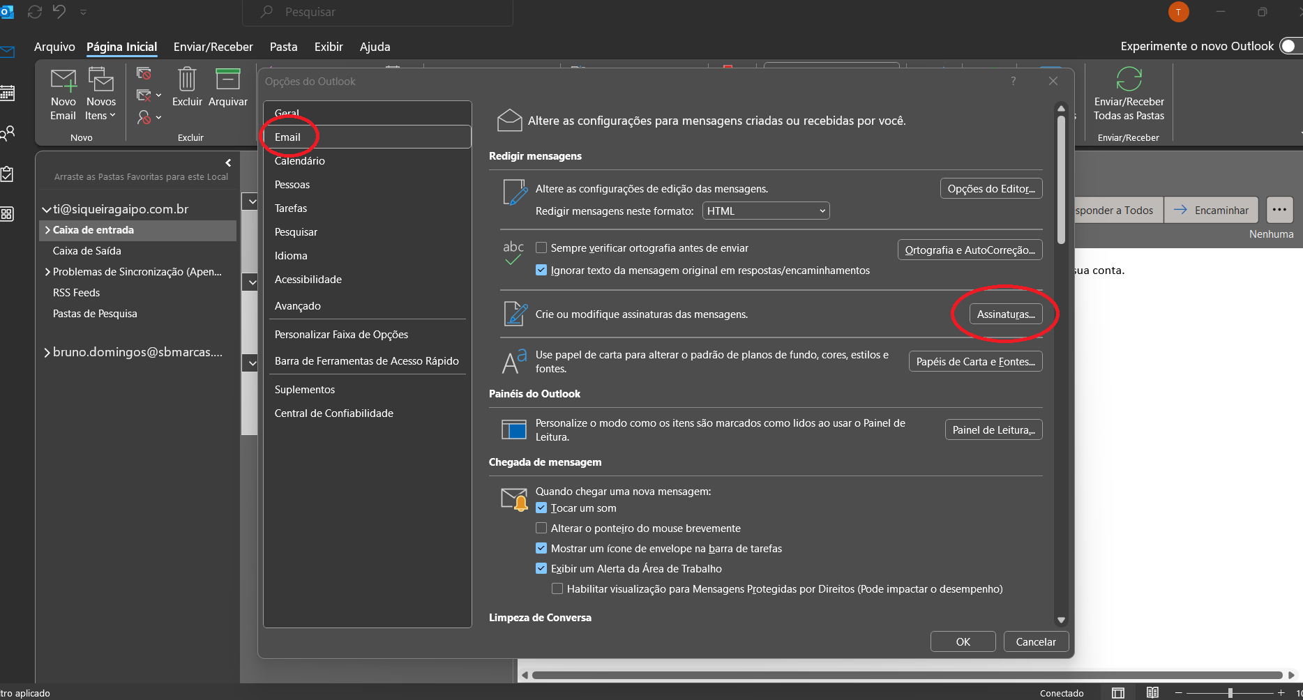The width and height of the screenshot is (1303, 700).
Task: Click the zoom out minus icon in status bar
Action: [1179, 692]
